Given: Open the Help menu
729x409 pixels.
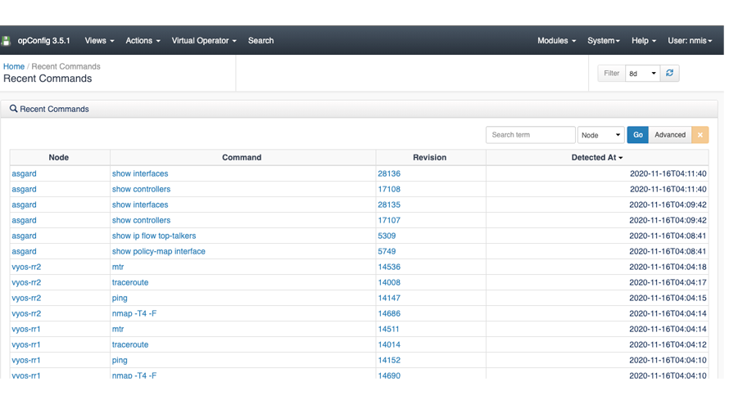Looking at the screenshot, I should tap(644, 40).
